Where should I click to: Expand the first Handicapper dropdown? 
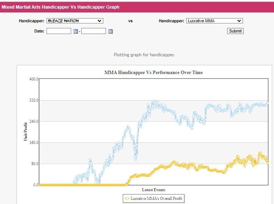[75, 21]
